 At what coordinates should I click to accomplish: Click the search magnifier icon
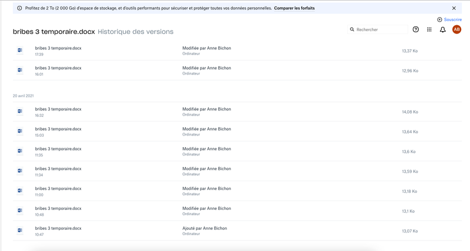(352, 29)
